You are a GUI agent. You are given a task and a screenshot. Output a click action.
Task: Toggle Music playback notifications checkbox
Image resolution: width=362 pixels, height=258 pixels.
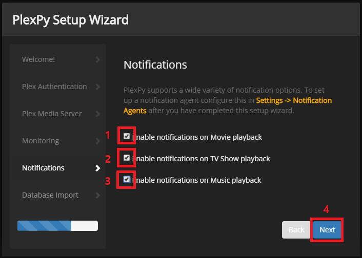point(127,179)
